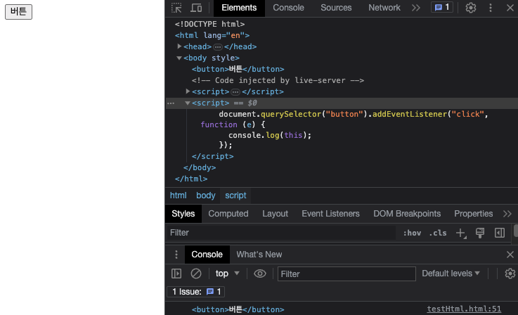Collapse the selected script node
Image resolution: width=518 pixels, height=315 pixels.
(x=188, y=103)
